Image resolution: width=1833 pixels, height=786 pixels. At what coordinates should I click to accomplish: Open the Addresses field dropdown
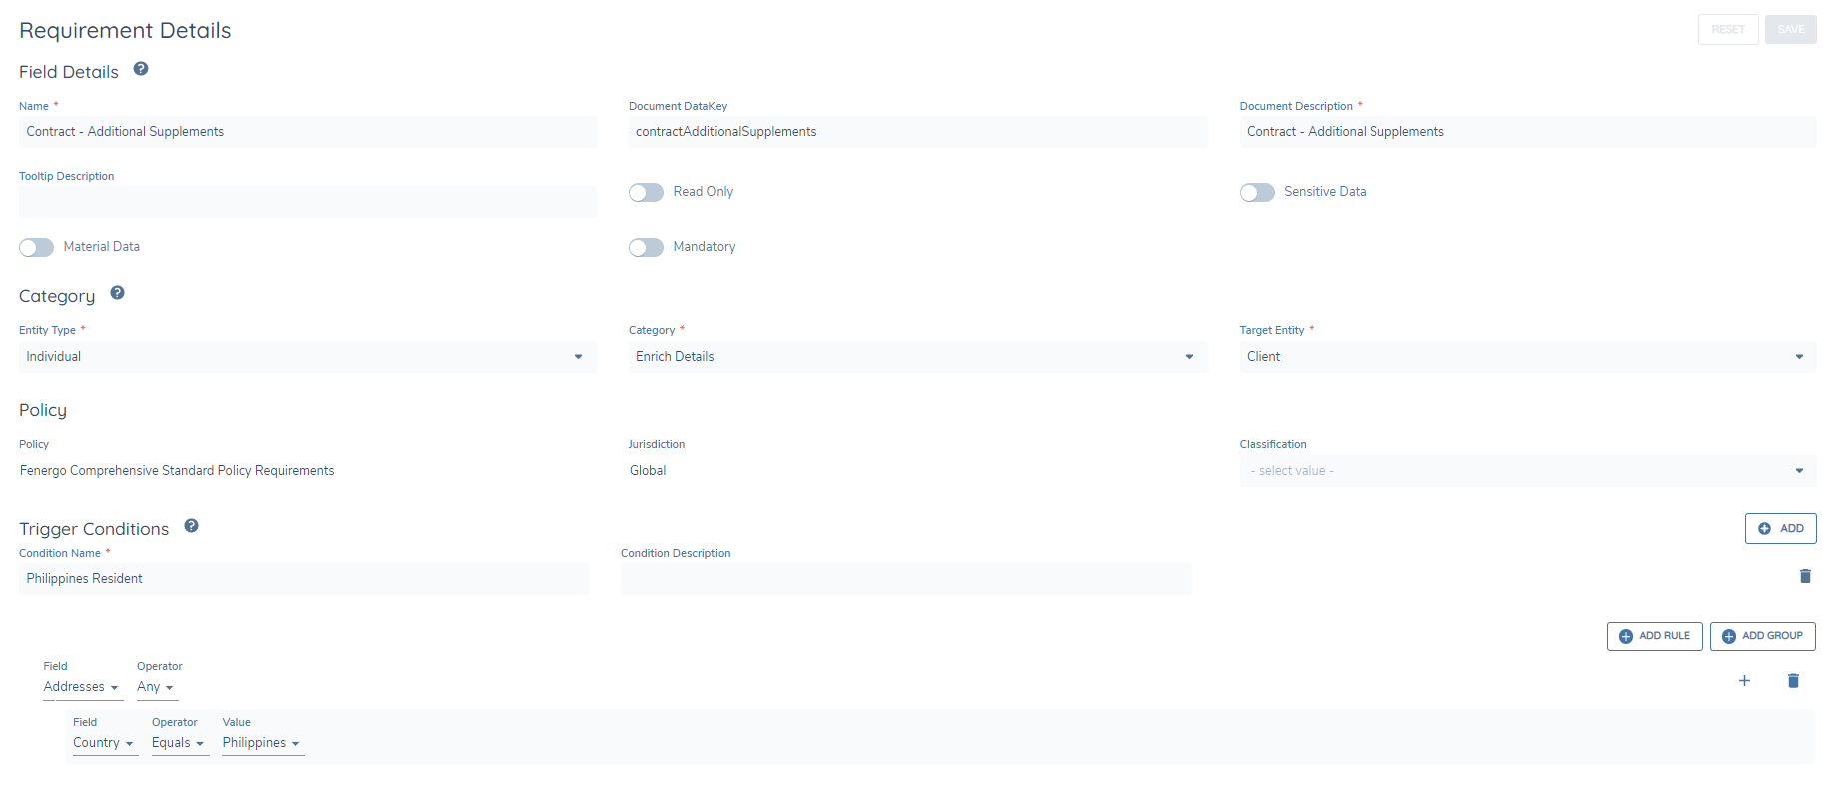(x=82, y=687)
